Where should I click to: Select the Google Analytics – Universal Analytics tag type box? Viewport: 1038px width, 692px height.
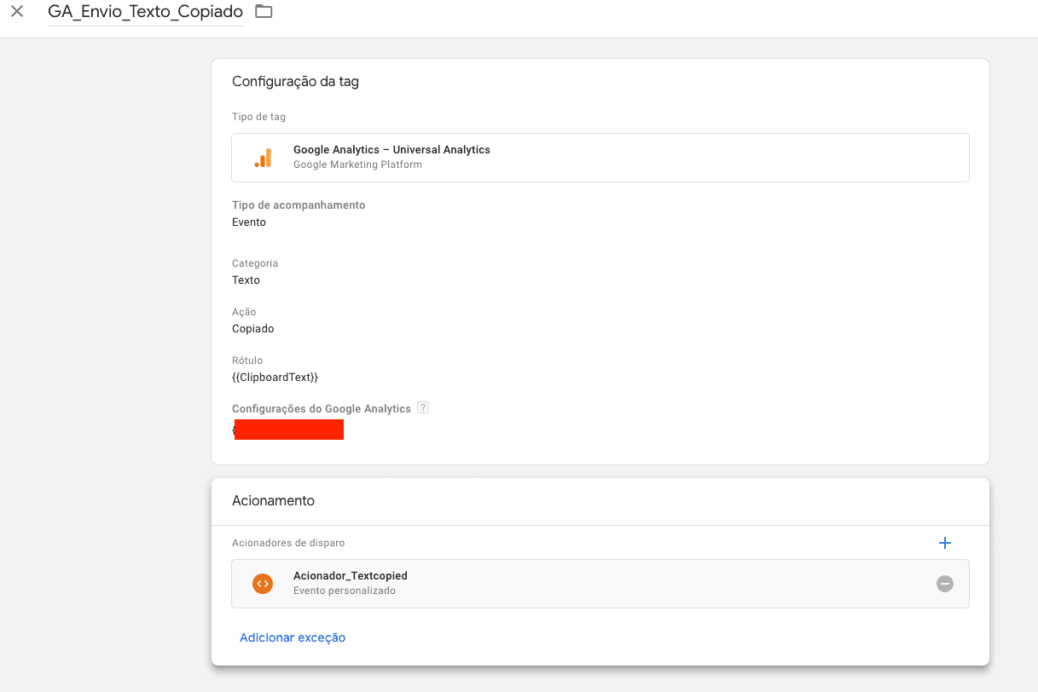pos(600,158)
